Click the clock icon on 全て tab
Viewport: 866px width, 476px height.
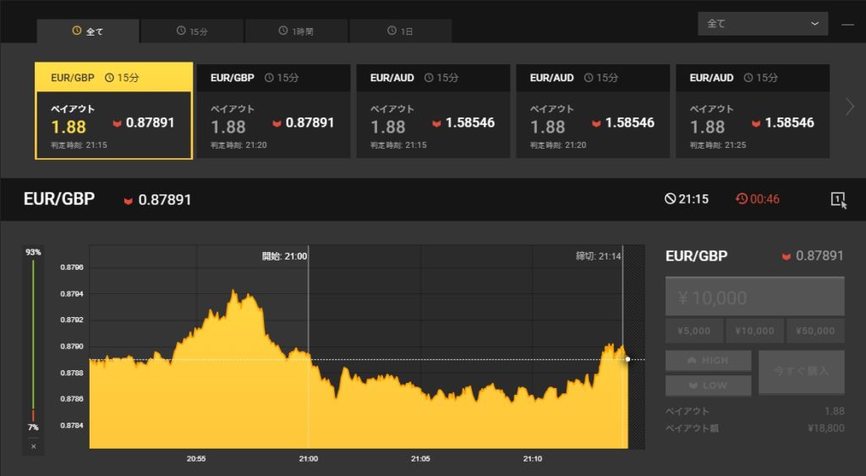point(77,31)
